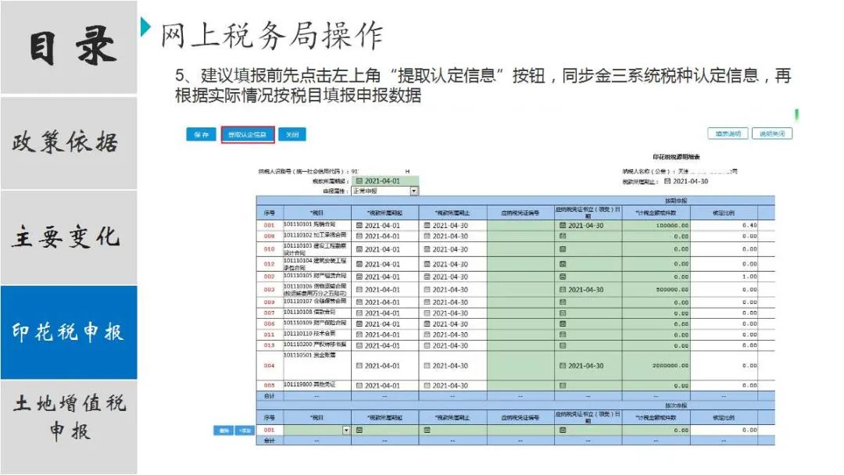This screenshot has width=844, height=475.
Task: Open start-date calendar in 技术合同 row
Action: coord(359,334)
